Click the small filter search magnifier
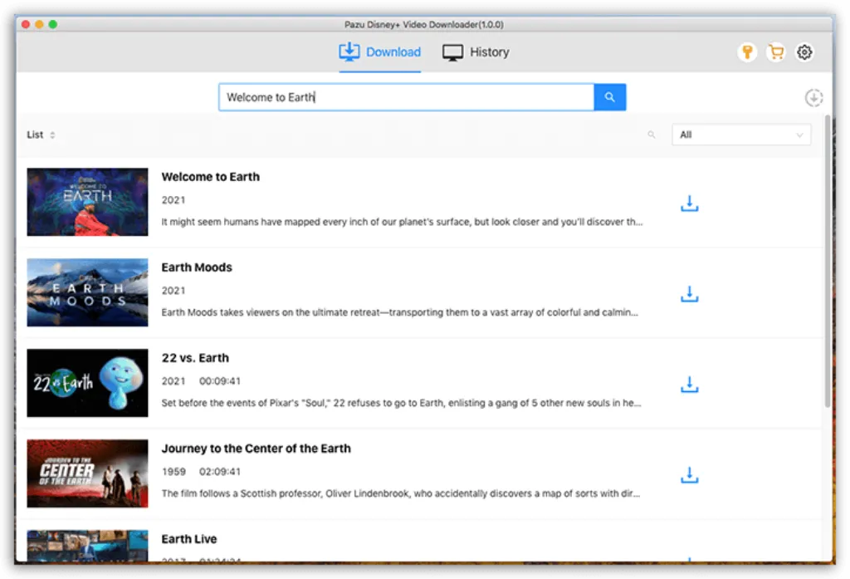 coord(652,135)
